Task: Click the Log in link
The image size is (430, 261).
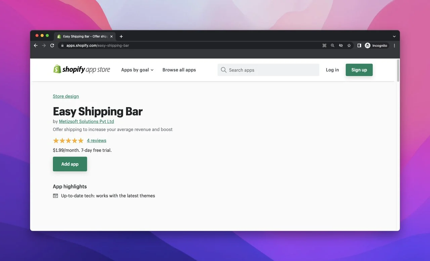Action: tap(332, 70)
